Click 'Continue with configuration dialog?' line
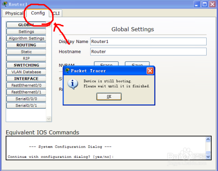Viewport: 218px width, 171px height. pyautogui.click(x=60, y=157)
